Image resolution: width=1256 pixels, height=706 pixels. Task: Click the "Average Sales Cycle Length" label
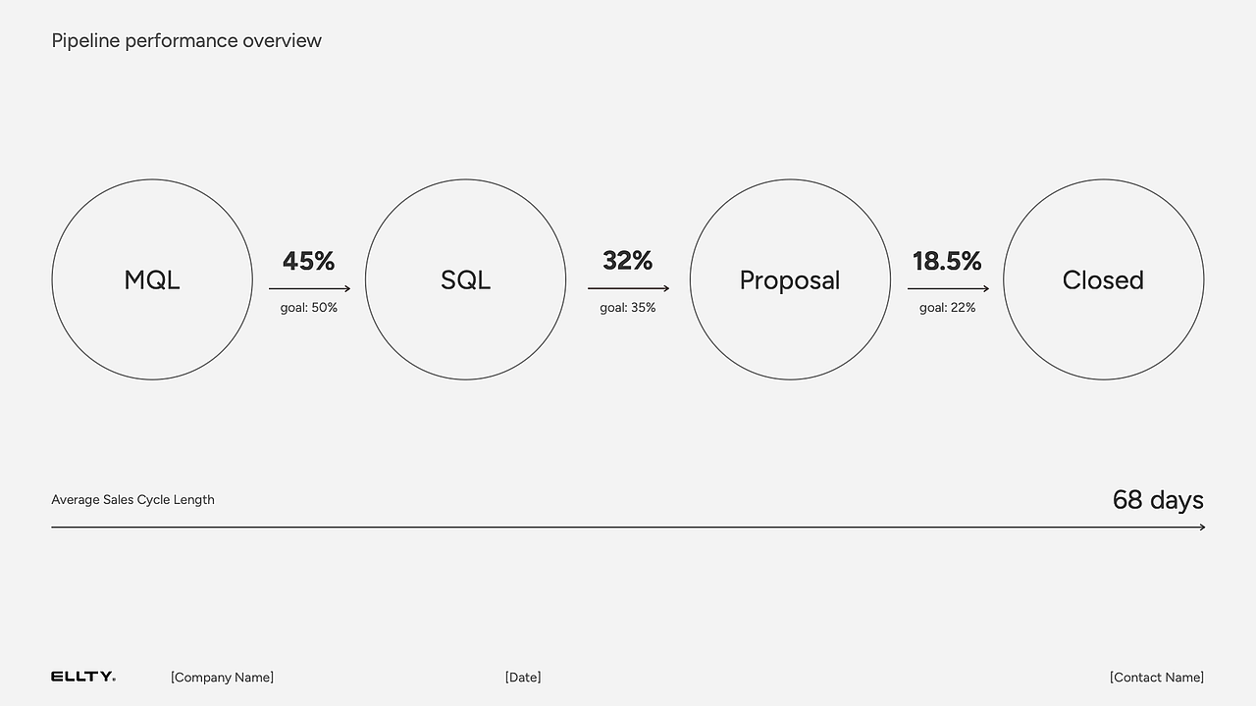coord(132,500)
